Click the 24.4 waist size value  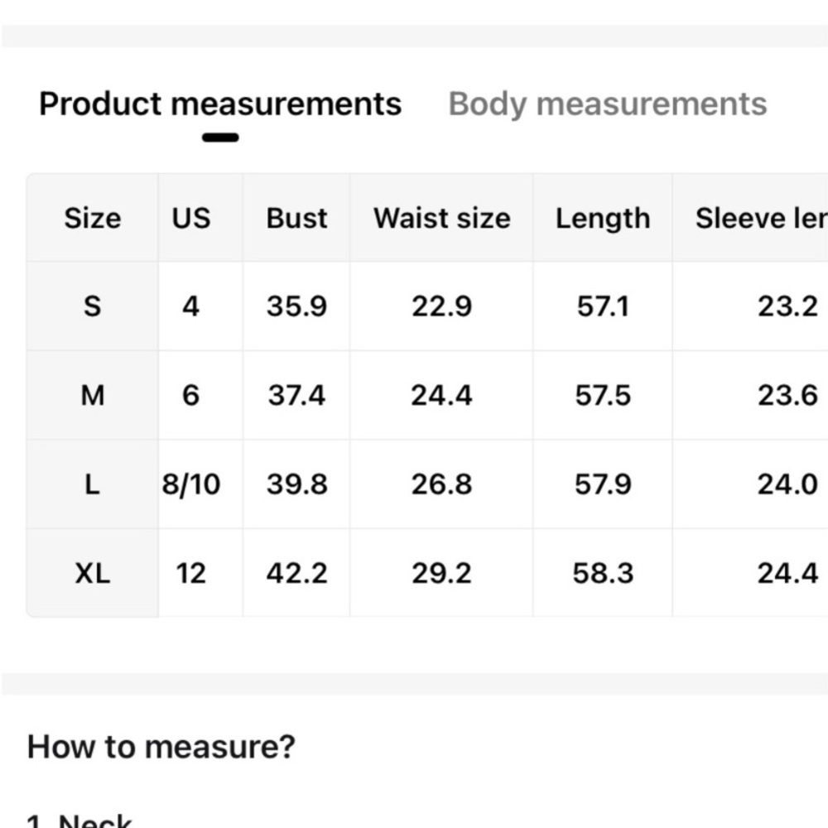[441, 395]
